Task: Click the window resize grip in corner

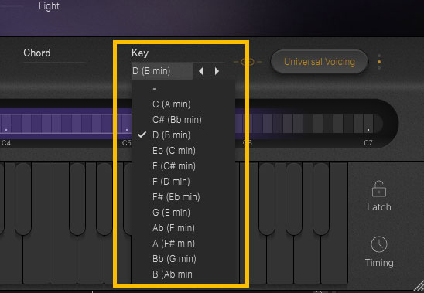Action: [419, 287]
